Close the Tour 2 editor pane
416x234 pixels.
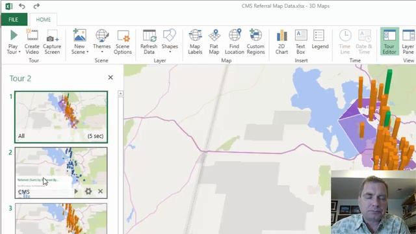(110, 77)
